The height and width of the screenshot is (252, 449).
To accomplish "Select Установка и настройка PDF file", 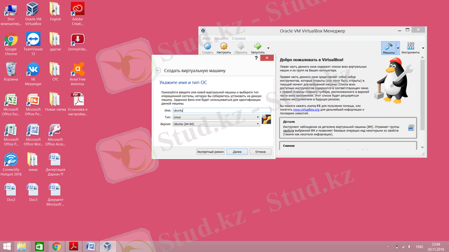I will point(77,104).
